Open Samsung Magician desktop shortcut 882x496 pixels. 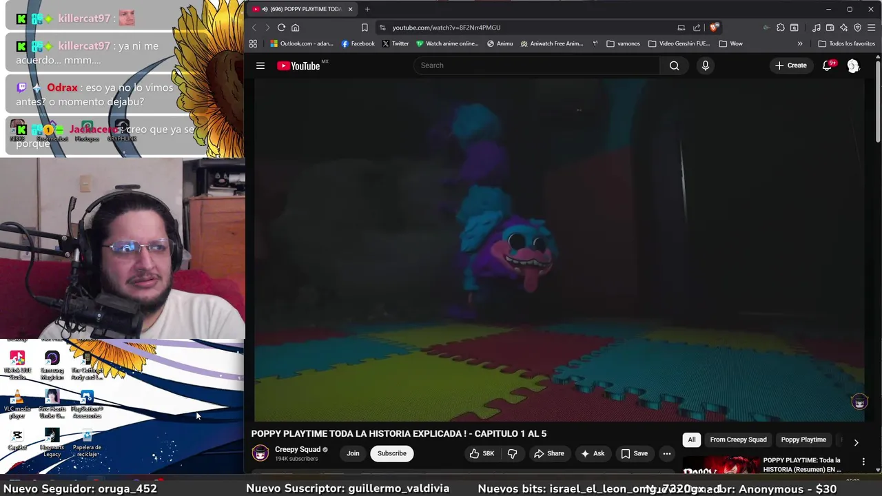pos(52,365)
